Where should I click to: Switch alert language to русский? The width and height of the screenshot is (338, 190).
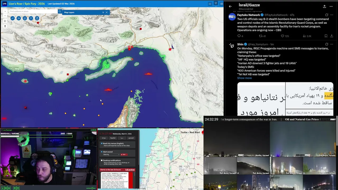(131, 138)
